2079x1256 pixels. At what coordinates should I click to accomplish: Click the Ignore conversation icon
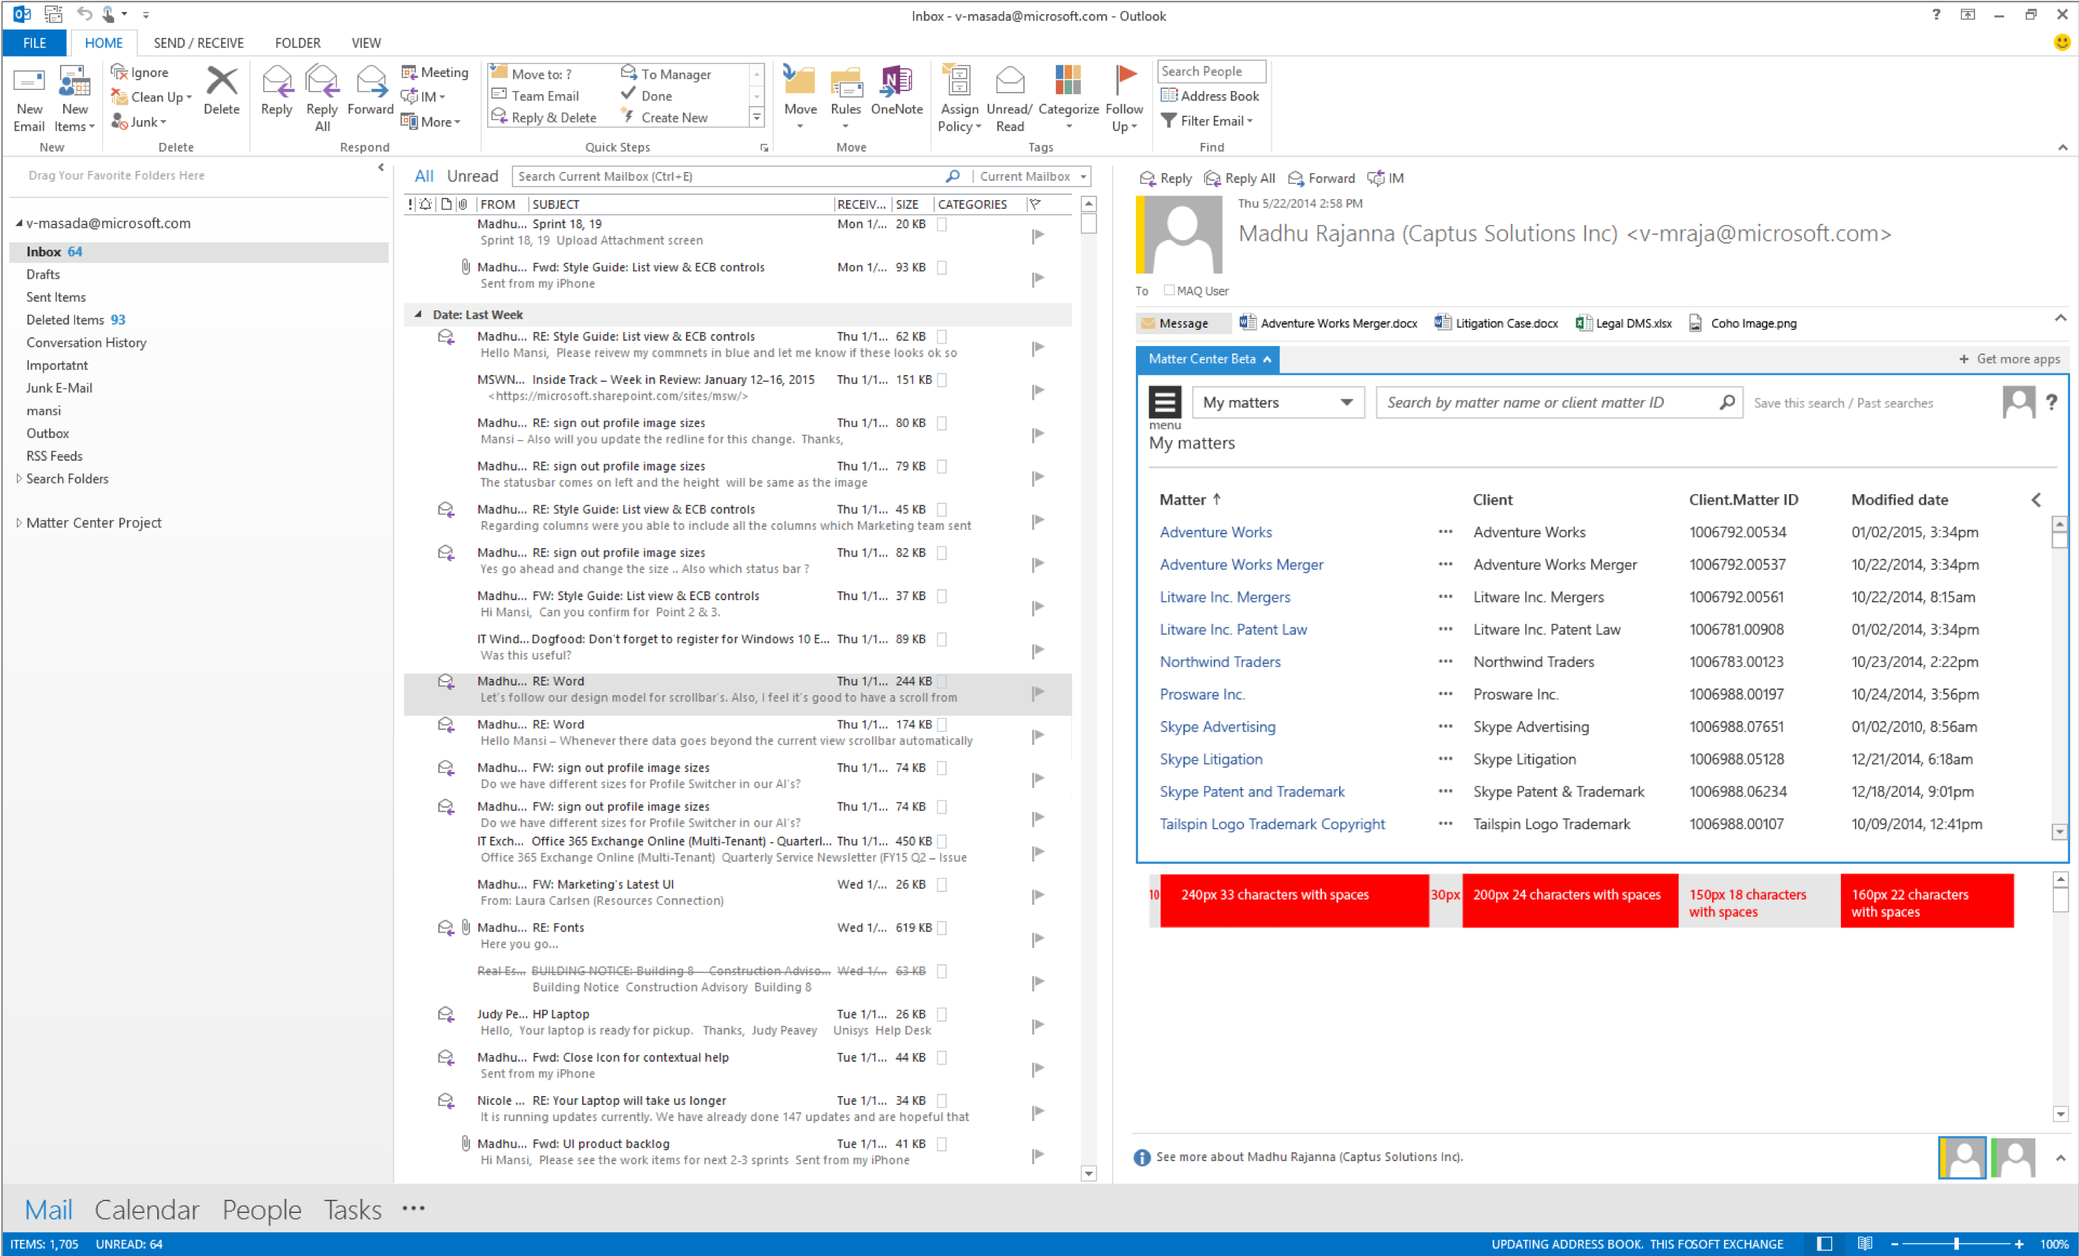[x=120, y=72]
